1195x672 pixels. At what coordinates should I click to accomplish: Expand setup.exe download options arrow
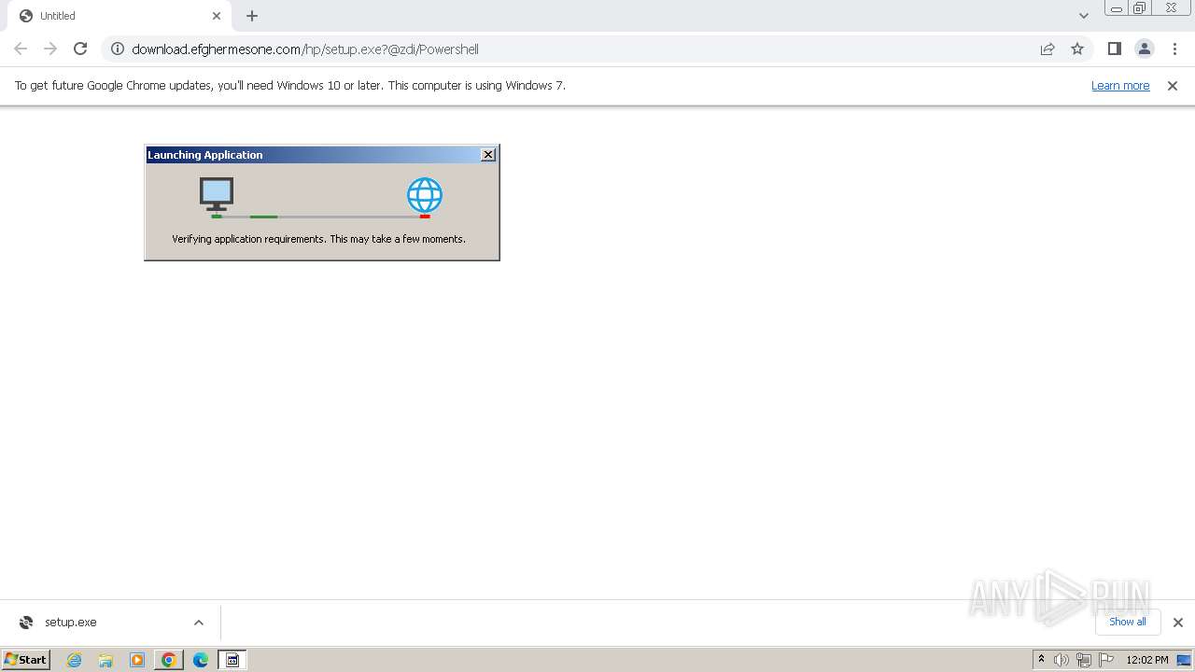coord(199,623)
